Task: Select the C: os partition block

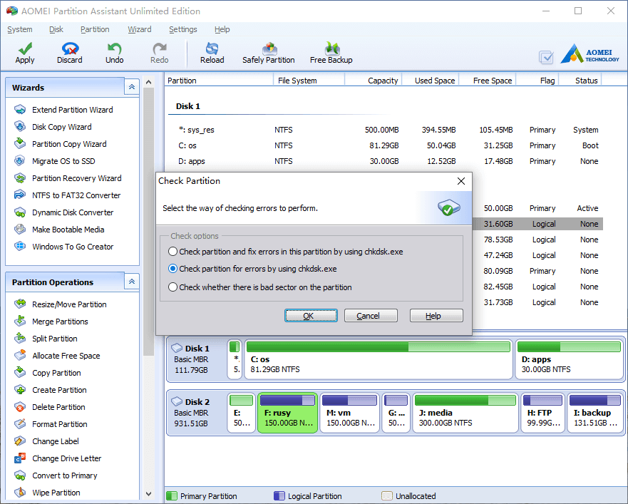Action: [378, 359]
